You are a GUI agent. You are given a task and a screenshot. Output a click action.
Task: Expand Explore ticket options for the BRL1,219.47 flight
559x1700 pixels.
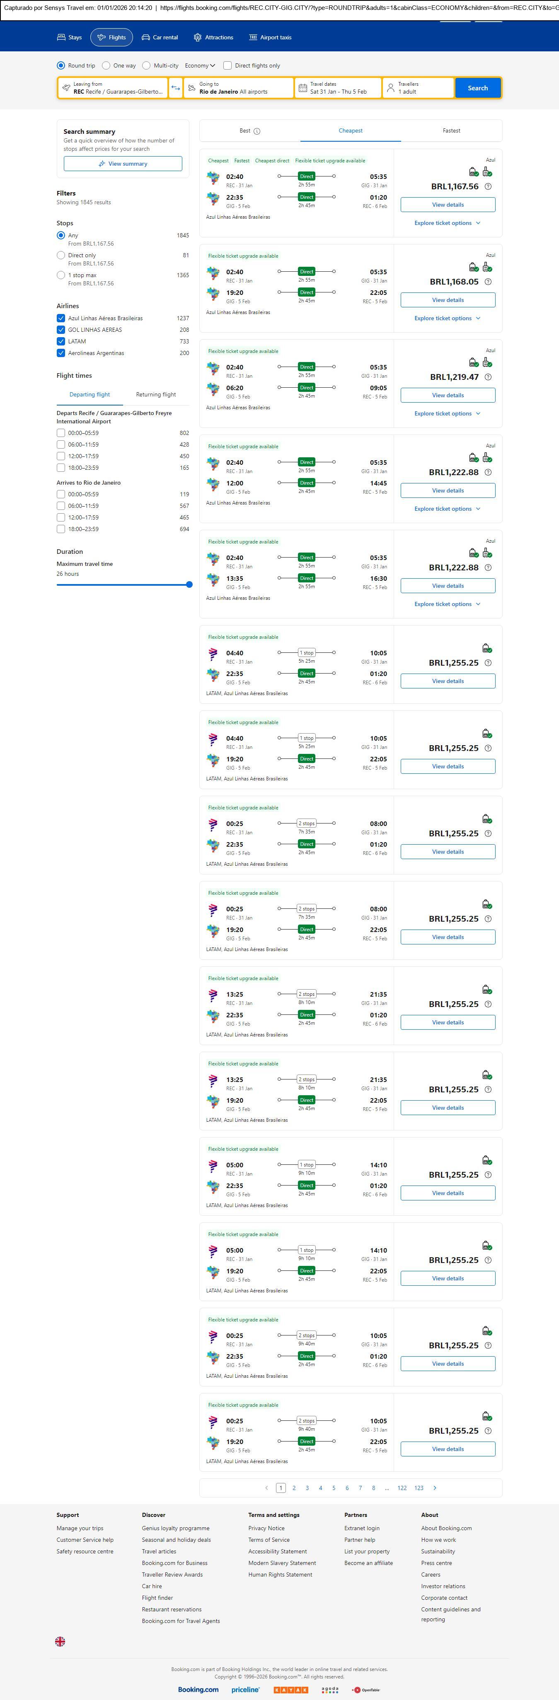(x=448, y=414)
